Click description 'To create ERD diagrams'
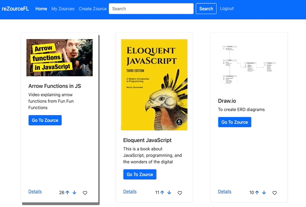 241,110
